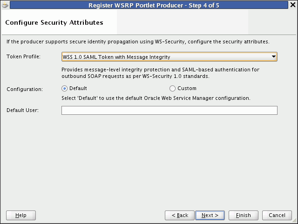Click the Finish button
The width and height of the screenshot is (298, 224).
244,215
